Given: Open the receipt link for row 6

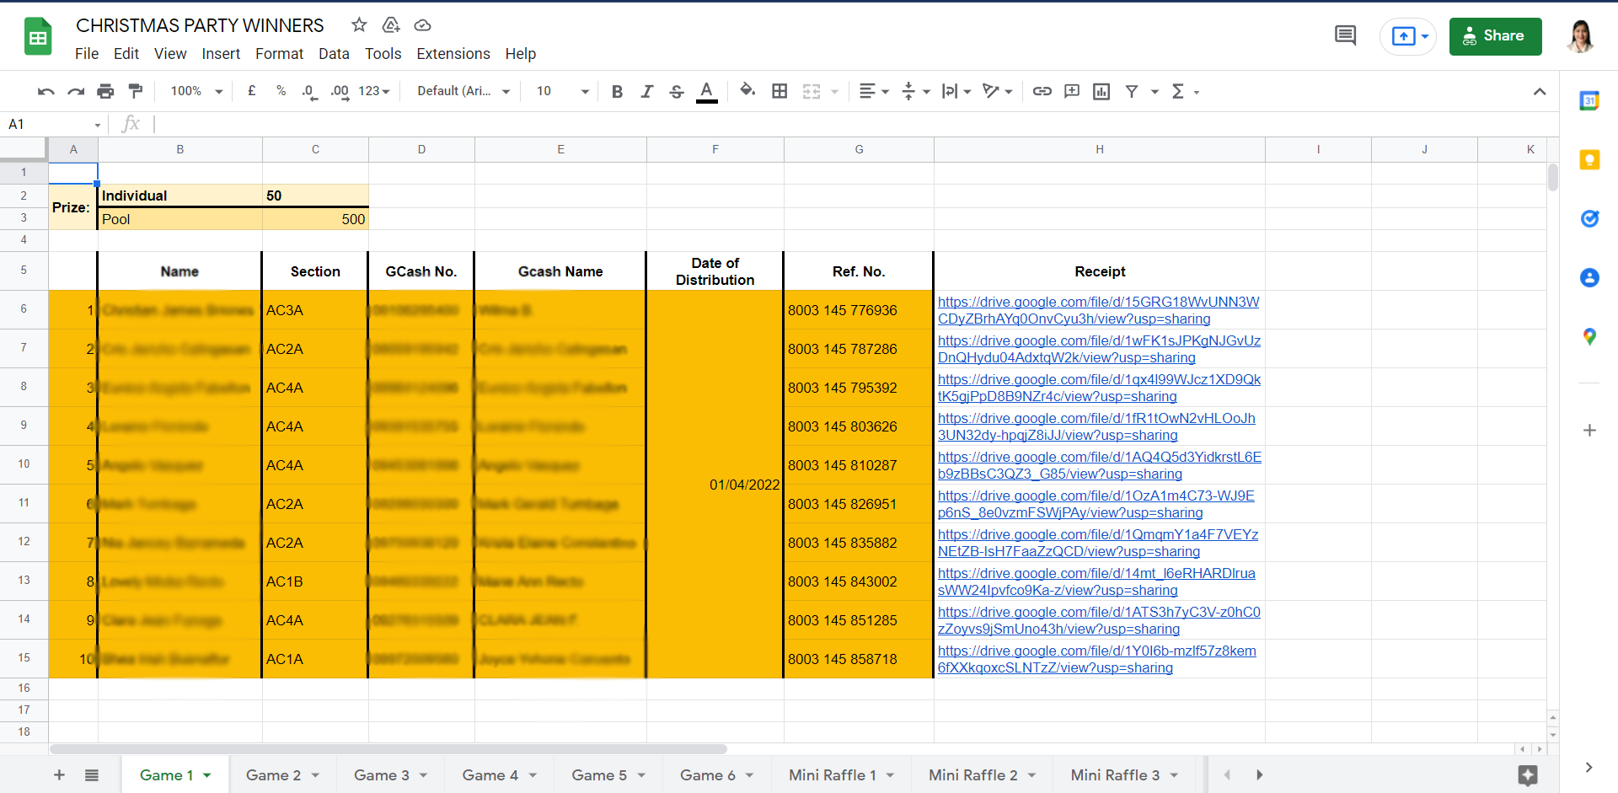Looking at the screenshot, I should 1098,310.
